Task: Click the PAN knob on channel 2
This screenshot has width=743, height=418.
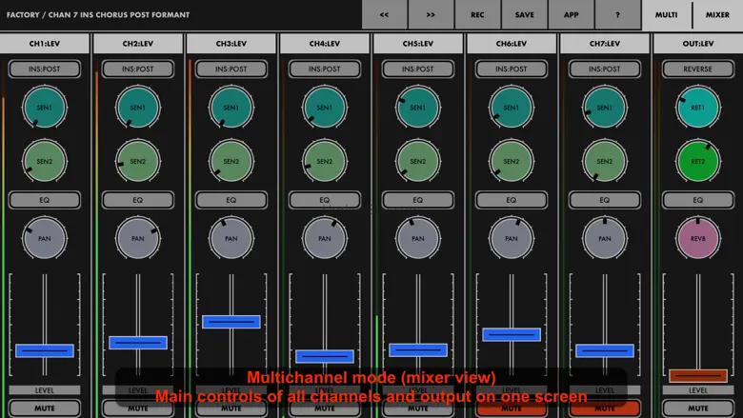Action: pos(138,238)
